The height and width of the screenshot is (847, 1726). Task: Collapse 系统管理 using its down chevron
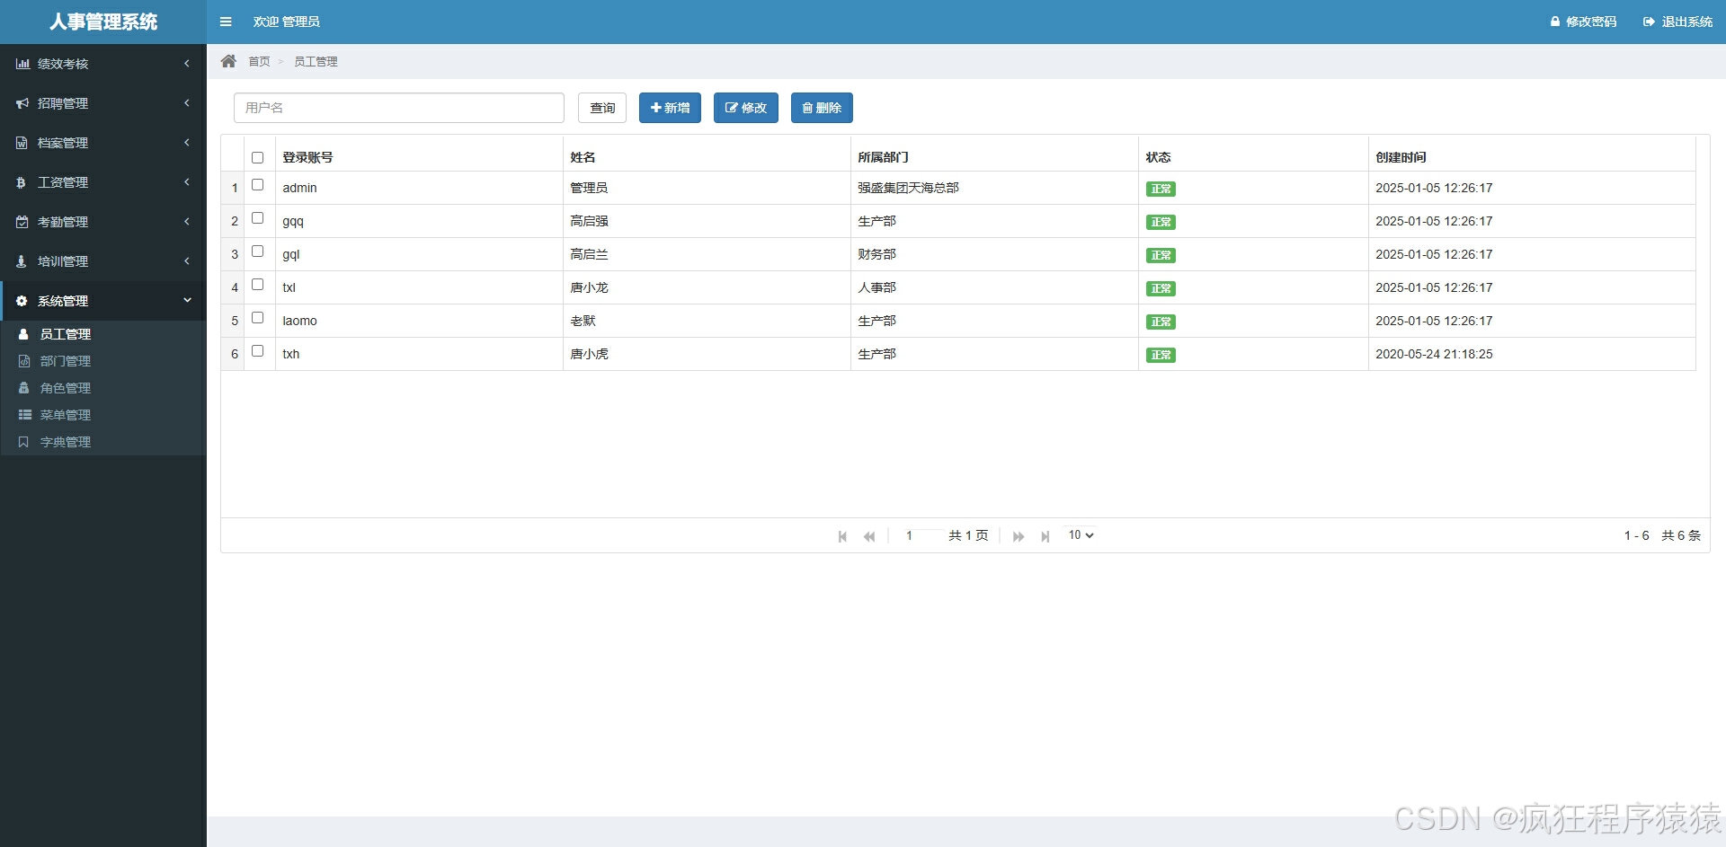(x=187, y=301)
